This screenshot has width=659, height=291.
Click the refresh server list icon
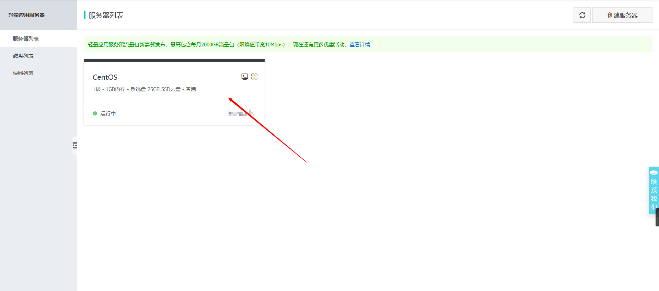(x=582, y=15)
